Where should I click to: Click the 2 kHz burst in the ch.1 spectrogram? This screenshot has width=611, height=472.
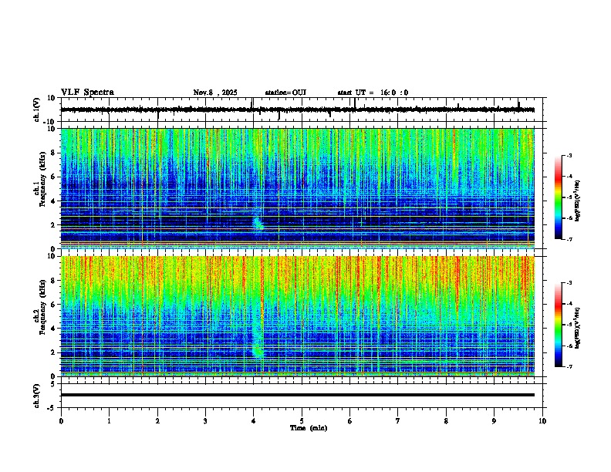tap(258, 224)
